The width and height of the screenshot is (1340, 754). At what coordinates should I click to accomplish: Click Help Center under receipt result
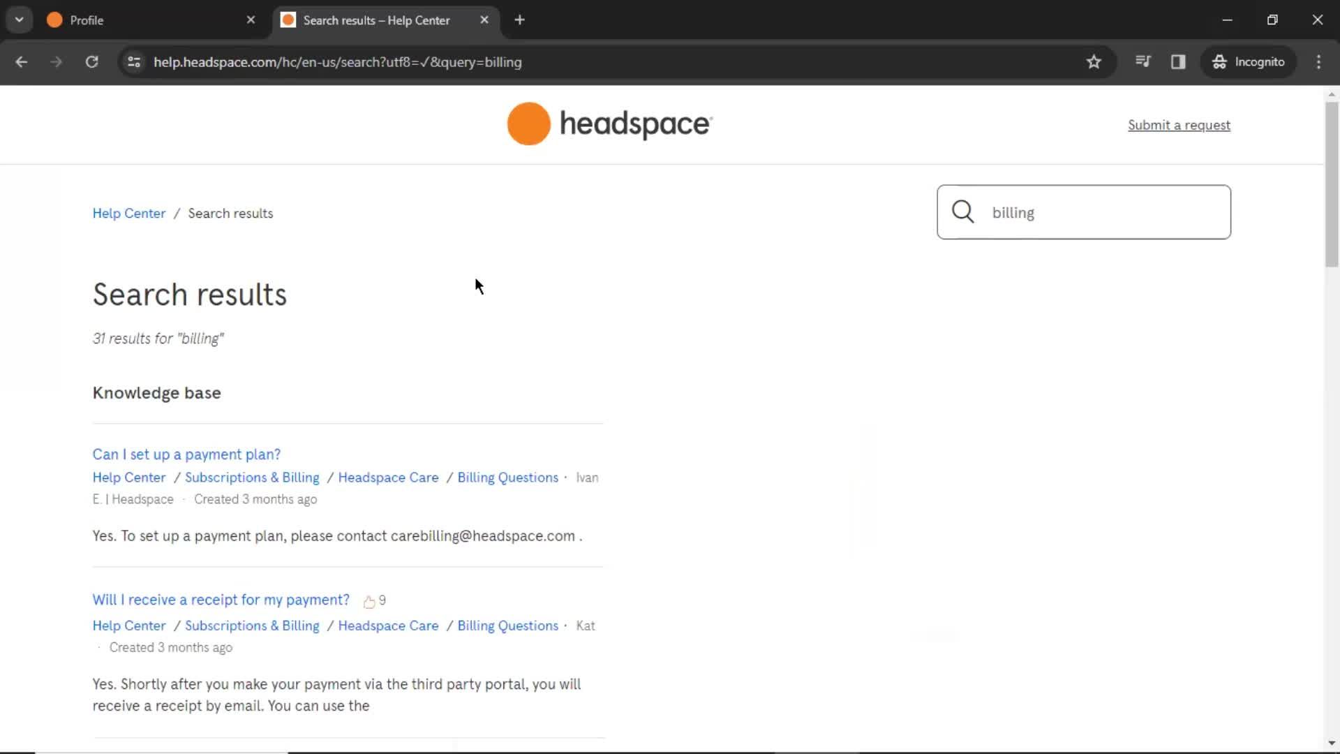[x=129, y=626]
